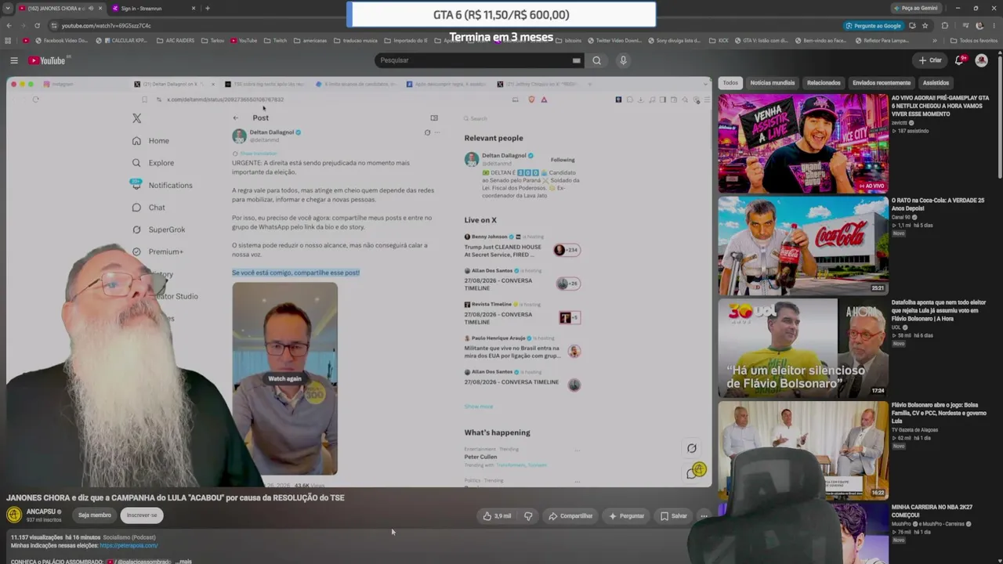Go to the YouTube home logo
Image resolution: width=1003 pixels, height=564 pixels.
48,60
